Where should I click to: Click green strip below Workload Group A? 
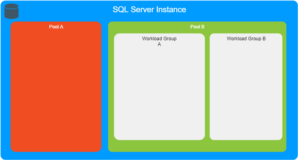tap(159, 145)
